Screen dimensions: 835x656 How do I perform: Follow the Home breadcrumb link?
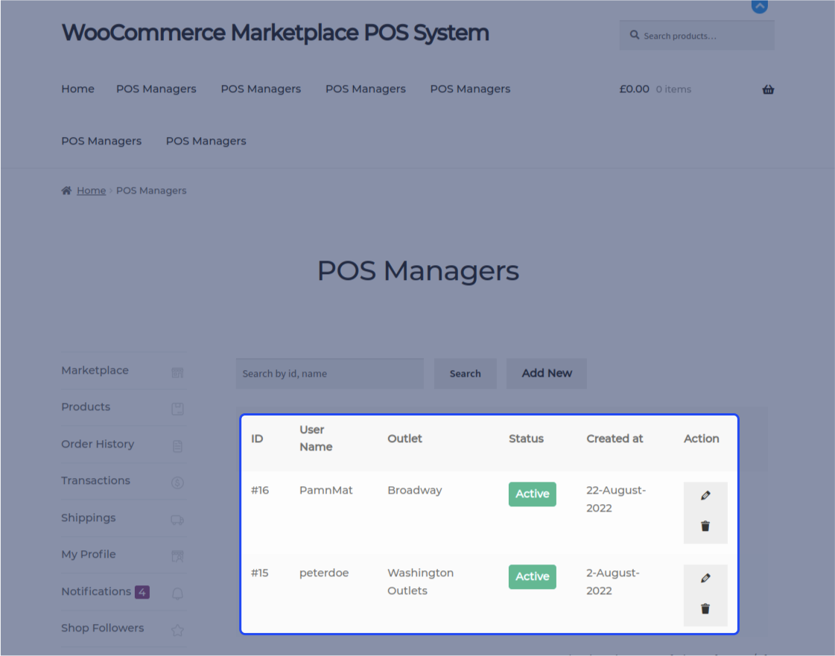click(x=91, y=191)
